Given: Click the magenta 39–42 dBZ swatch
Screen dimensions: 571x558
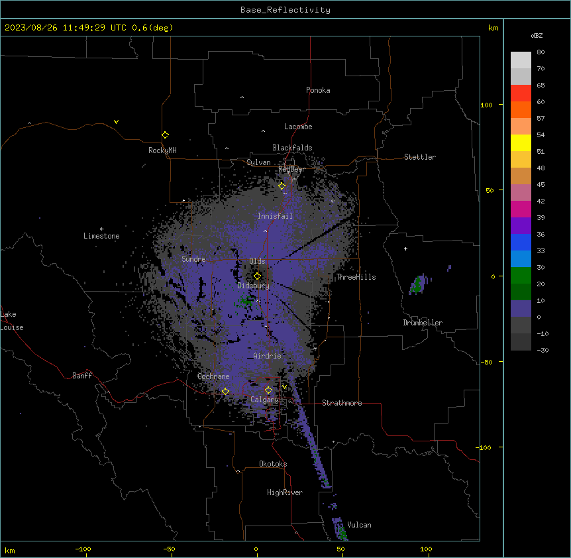Looking at the screenshot, I should point(521,209).
